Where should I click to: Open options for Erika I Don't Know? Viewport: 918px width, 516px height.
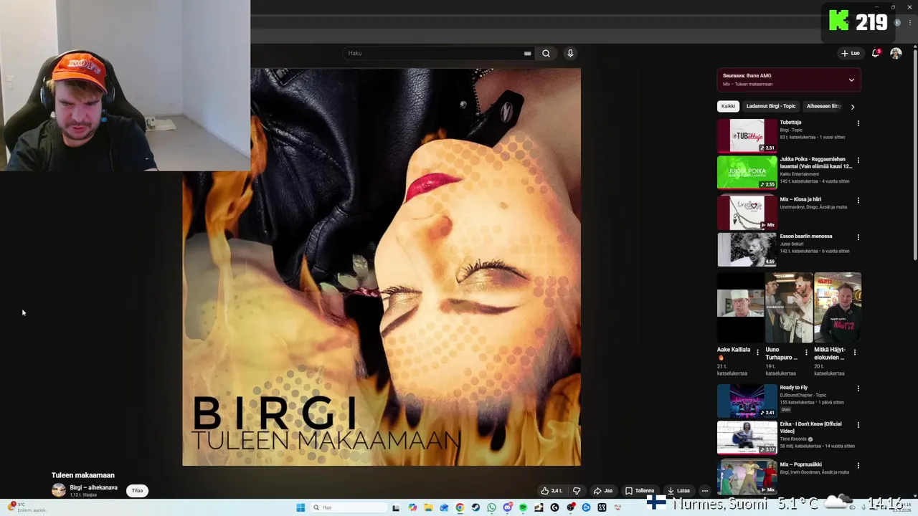pos(858,426)
